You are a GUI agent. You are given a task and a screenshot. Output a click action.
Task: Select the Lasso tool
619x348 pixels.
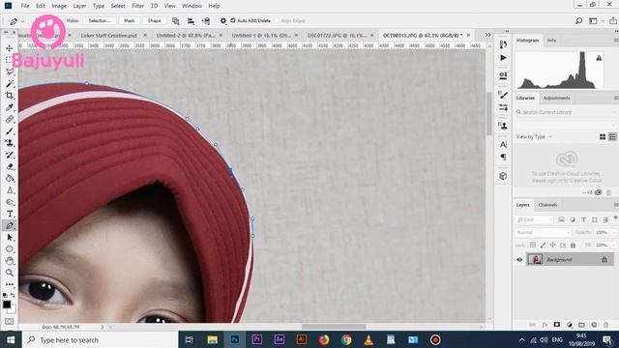10,72
